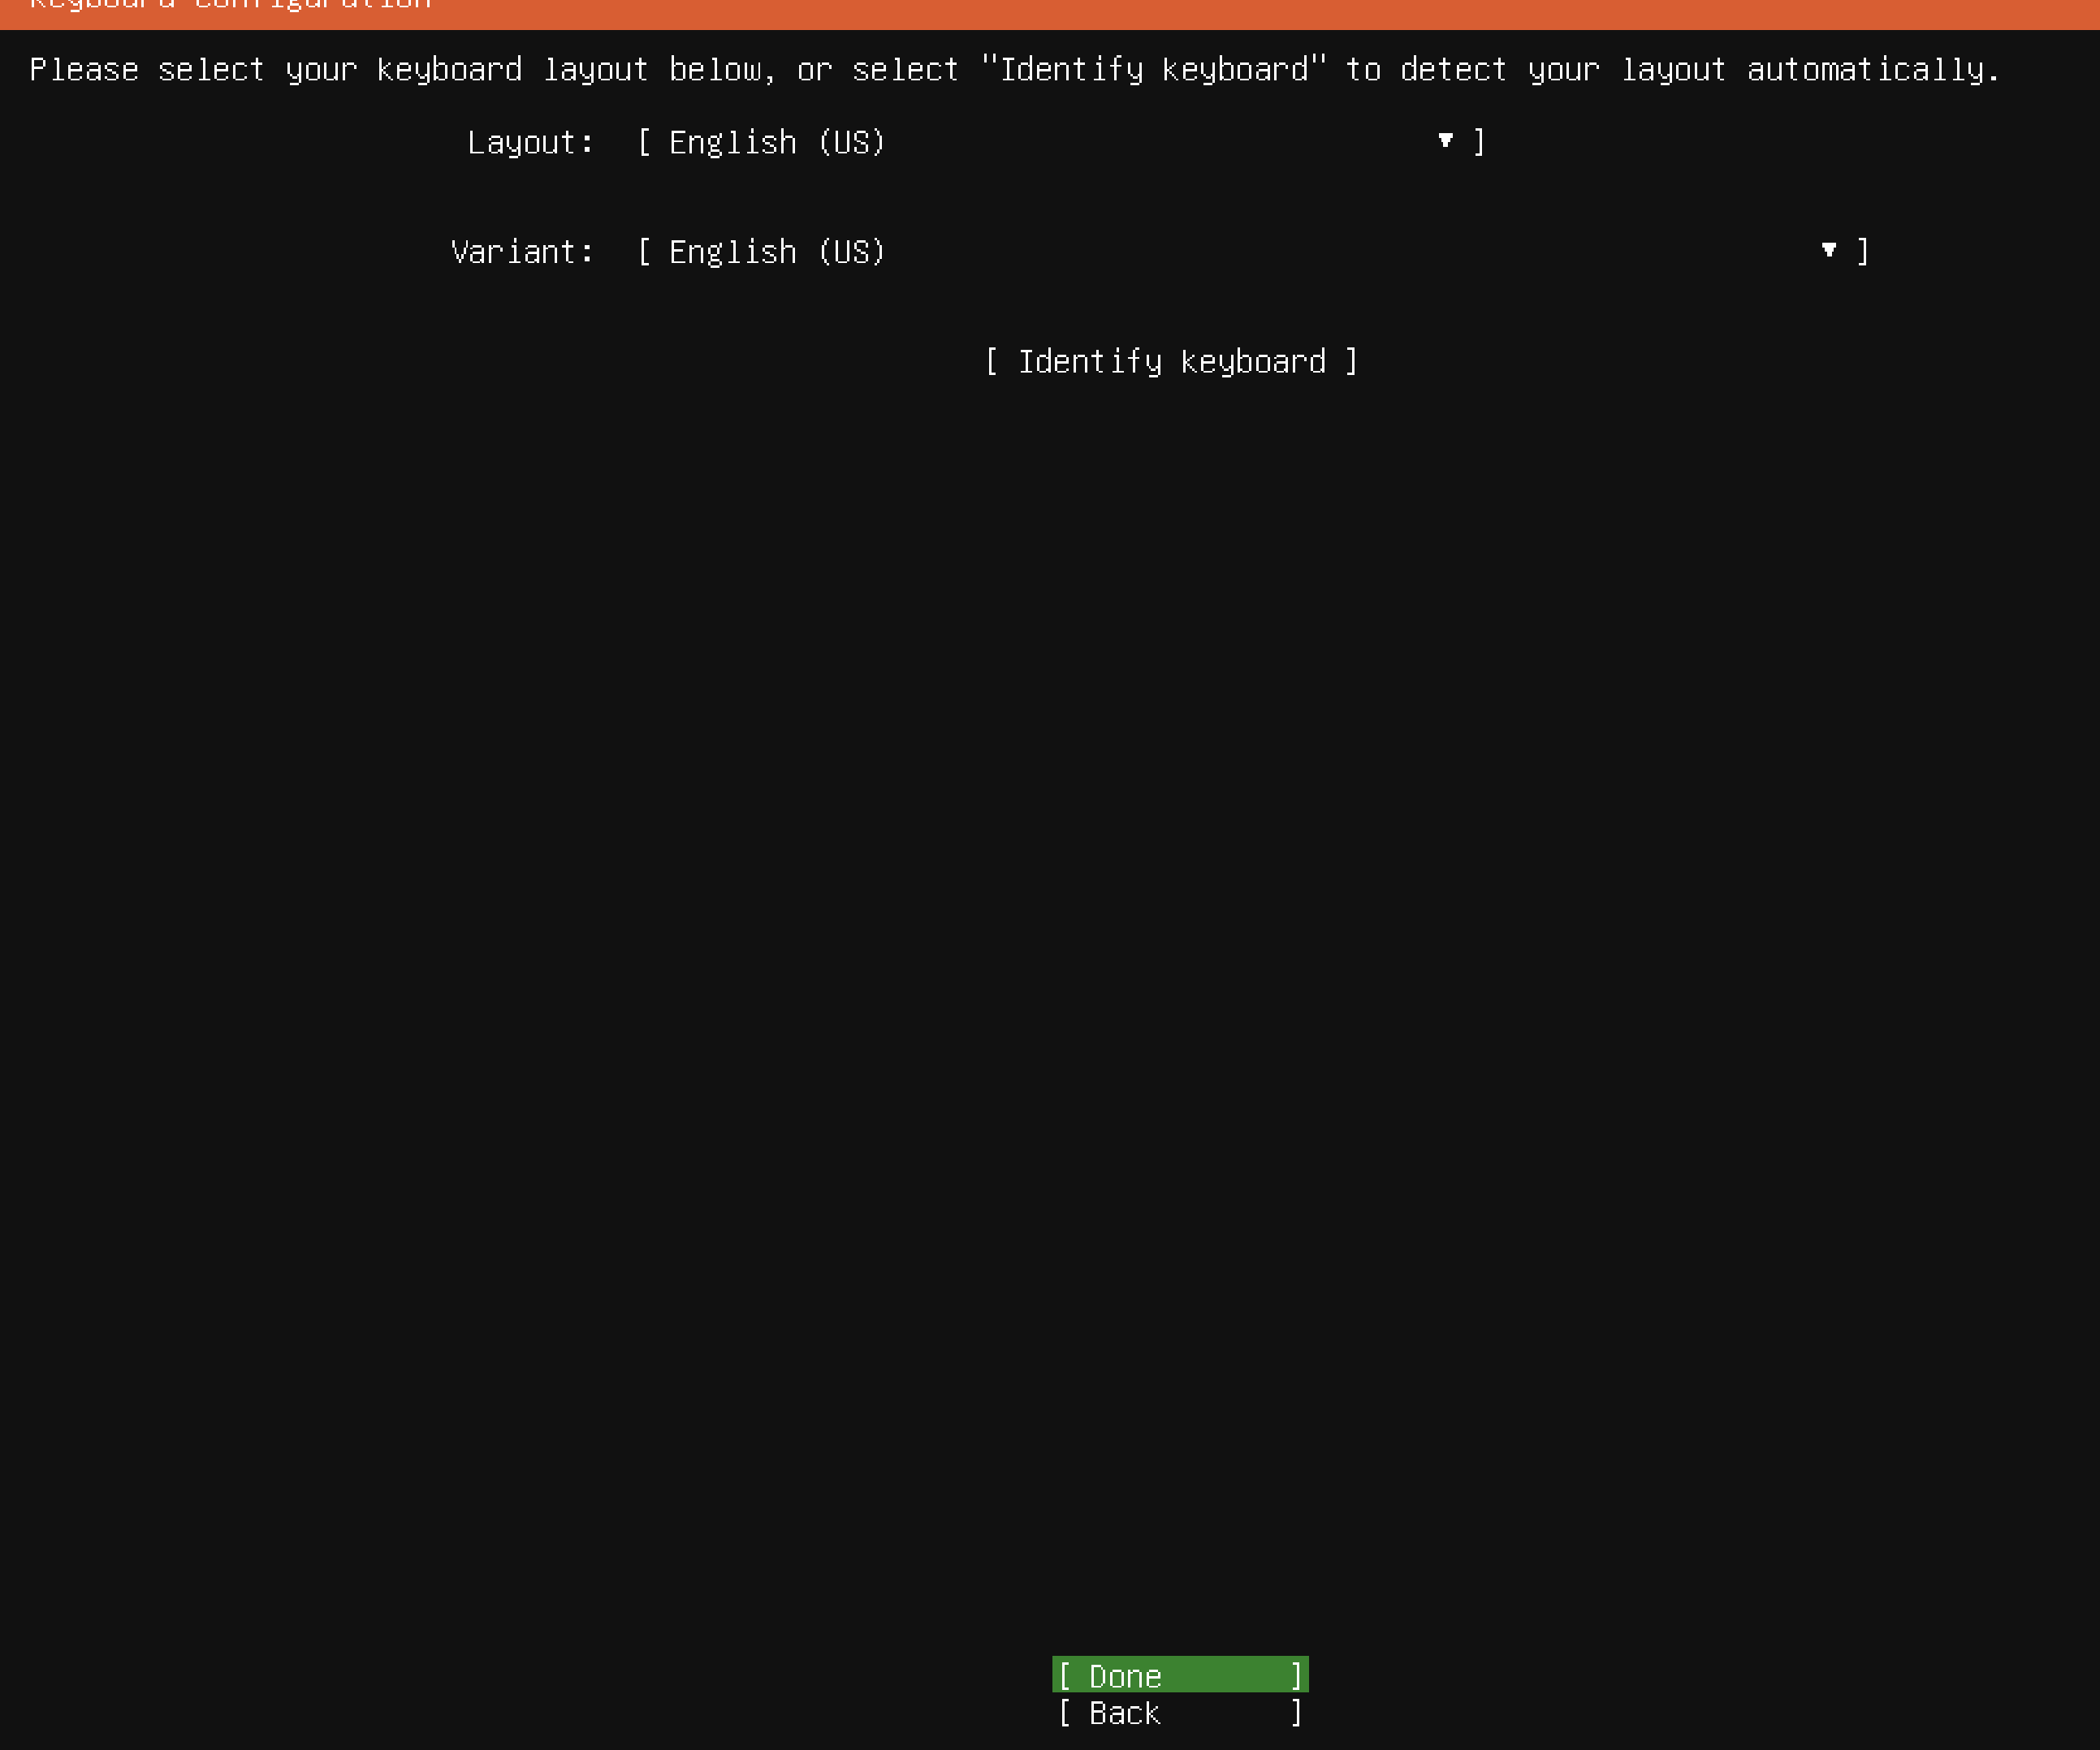Click the opening bracket of Layout field

click(x=645, y=143)
